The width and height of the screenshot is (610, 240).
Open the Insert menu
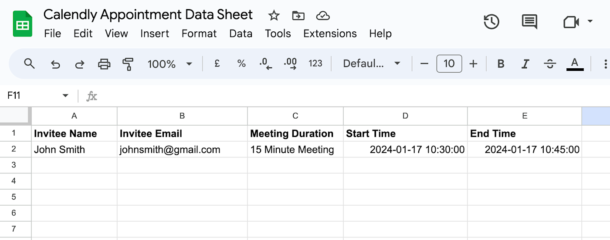[x=155, y=33]
